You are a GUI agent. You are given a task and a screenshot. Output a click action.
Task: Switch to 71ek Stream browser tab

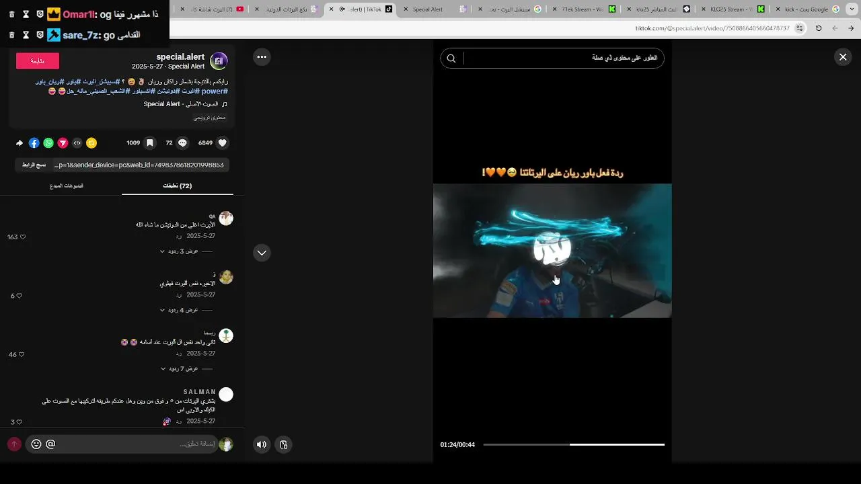(x=583, y=9)
